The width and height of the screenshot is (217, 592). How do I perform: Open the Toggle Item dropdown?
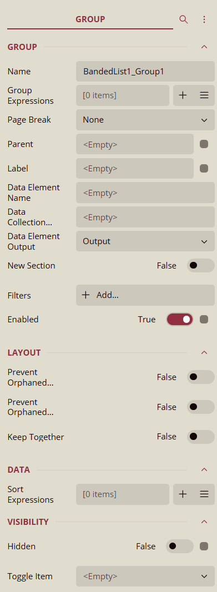coord(145,576)
